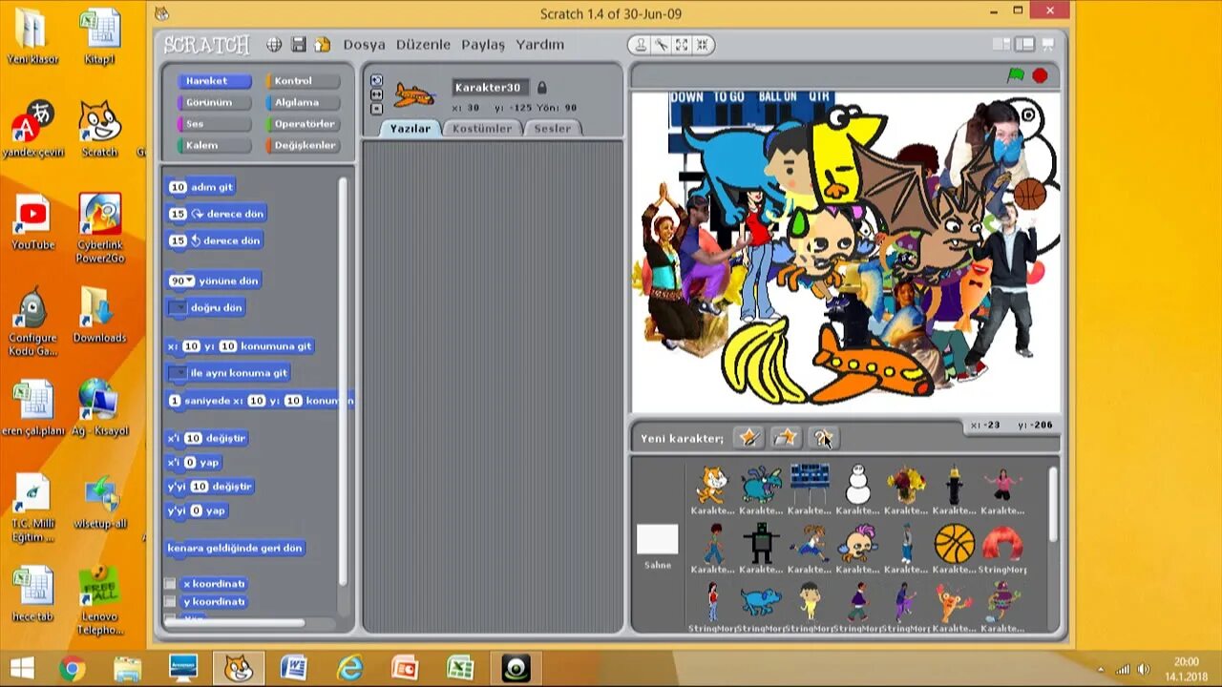Click the blocks palette vertical scrollbar
This screenshot has width=1222, height=687.
(x=344, y=382)
